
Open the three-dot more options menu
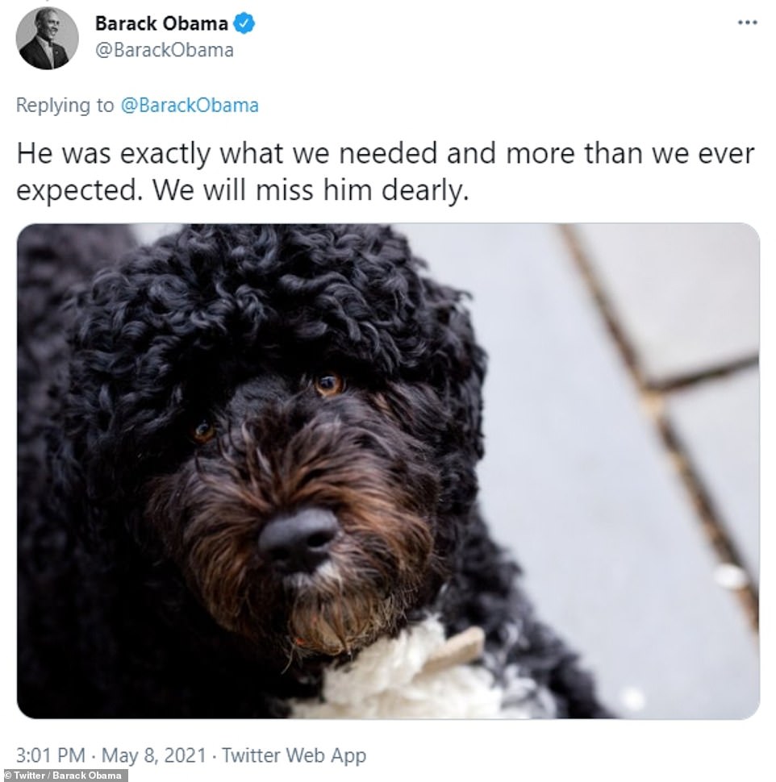747,23
